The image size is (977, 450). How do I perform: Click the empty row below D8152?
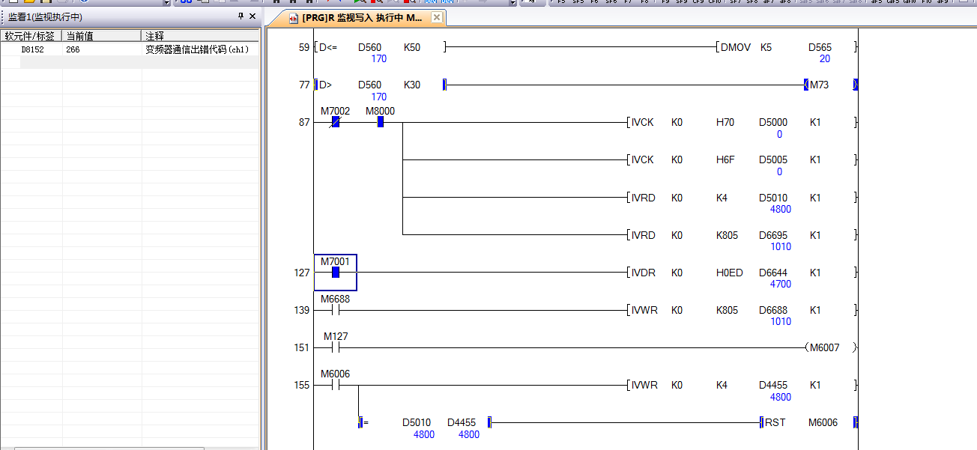coord(75,63)
